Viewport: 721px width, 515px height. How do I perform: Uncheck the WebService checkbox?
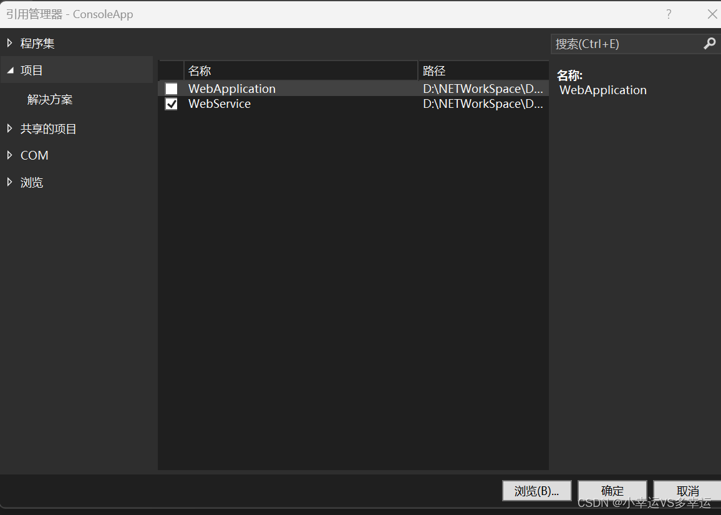pos(171,104)
